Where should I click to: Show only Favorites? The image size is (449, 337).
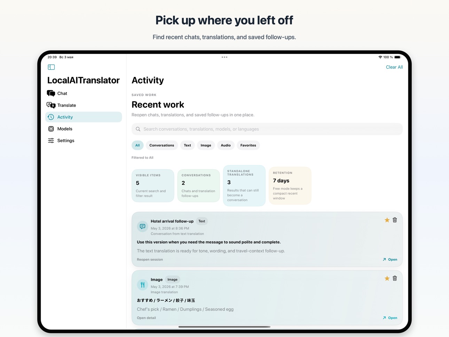(248, 145)
